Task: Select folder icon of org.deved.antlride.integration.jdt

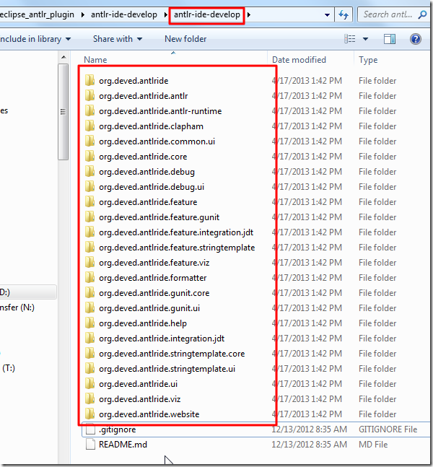Action: pyautogui.click(x=89, y=339)
